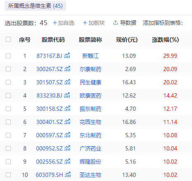Screen dimensions: 192x181
Task: Click the export icon beside 导数据
Action: coord(116,23)
